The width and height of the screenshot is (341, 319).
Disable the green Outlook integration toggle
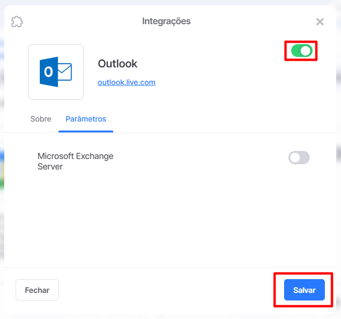click(x=302, y=51)
